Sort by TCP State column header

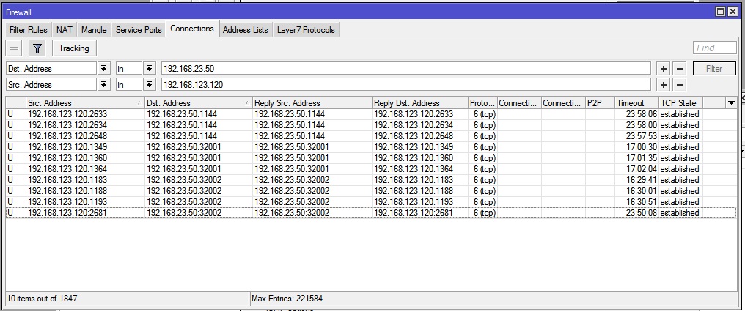[x=680, y=103]
